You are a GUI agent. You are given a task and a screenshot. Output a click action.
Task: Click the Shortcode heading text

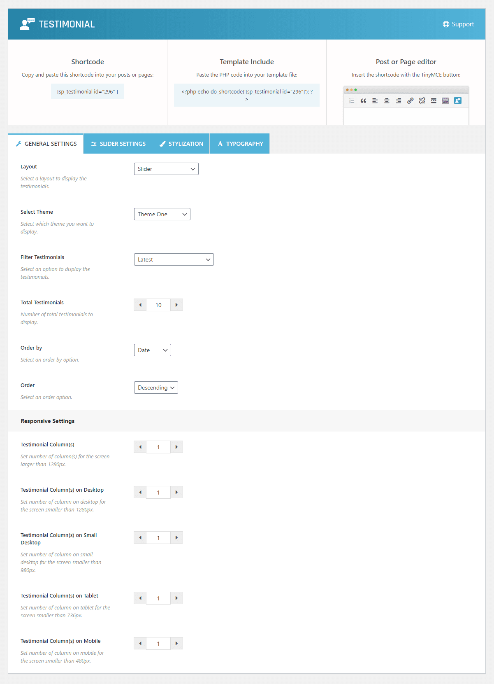[x=88, y=62]
